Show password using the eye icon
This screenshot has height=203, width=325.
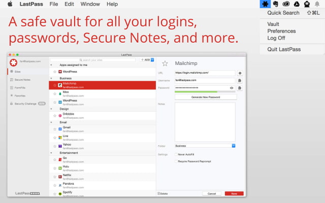pyautogui.click(x=232, y=88)
